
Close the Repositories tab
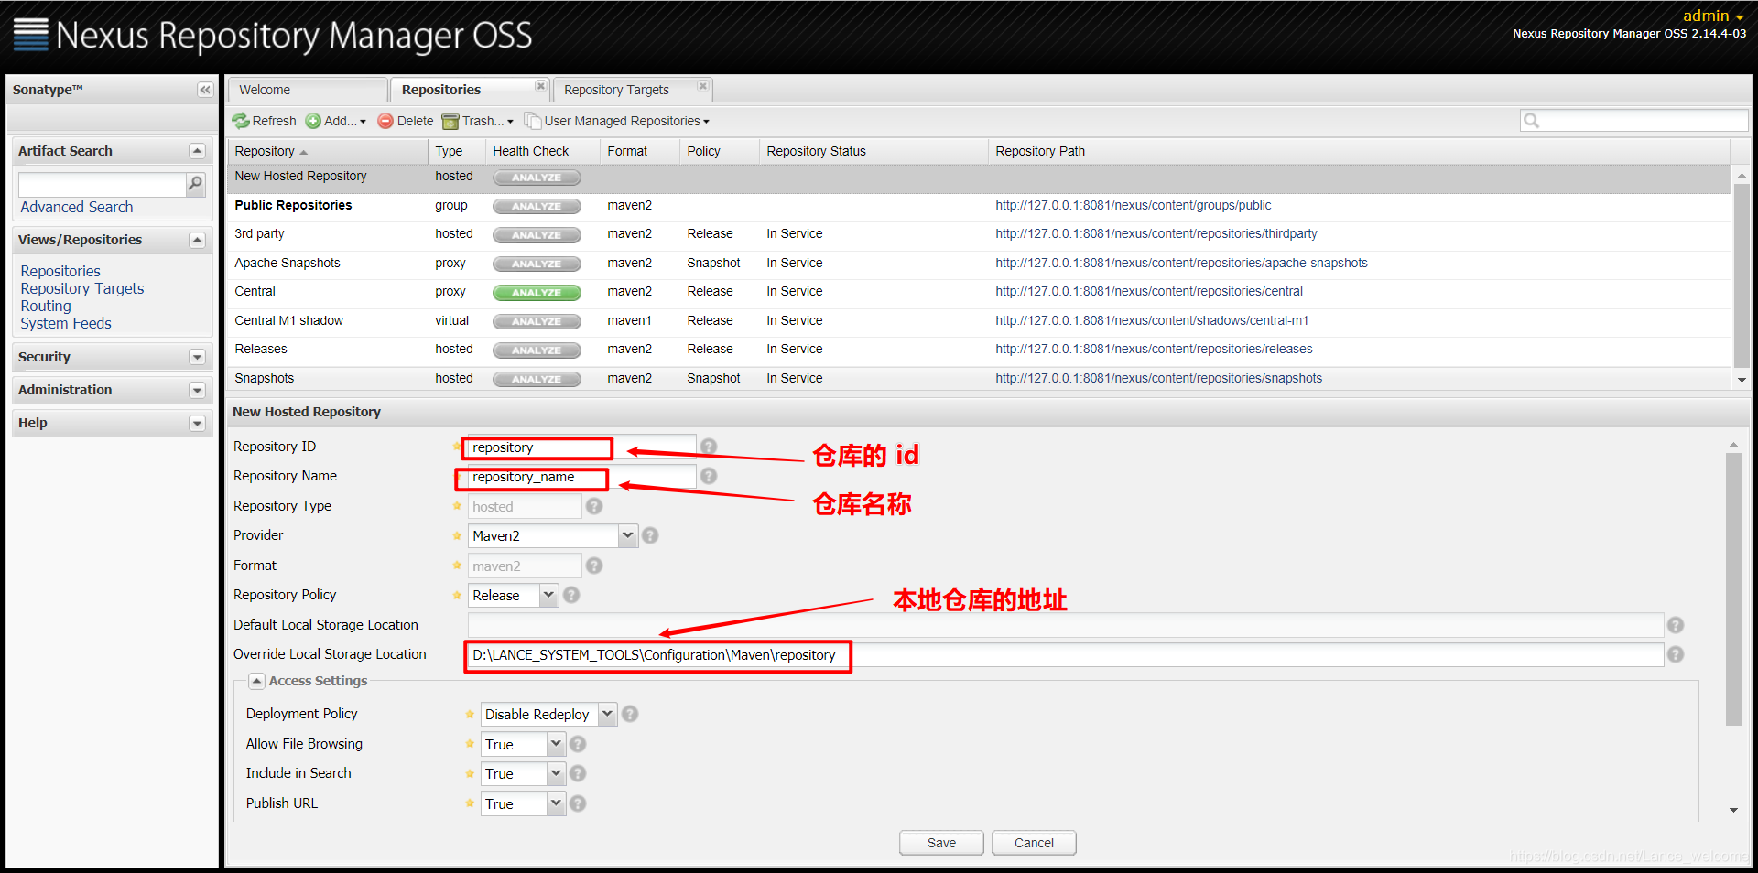pyautogui.click(x=540, y=86)
